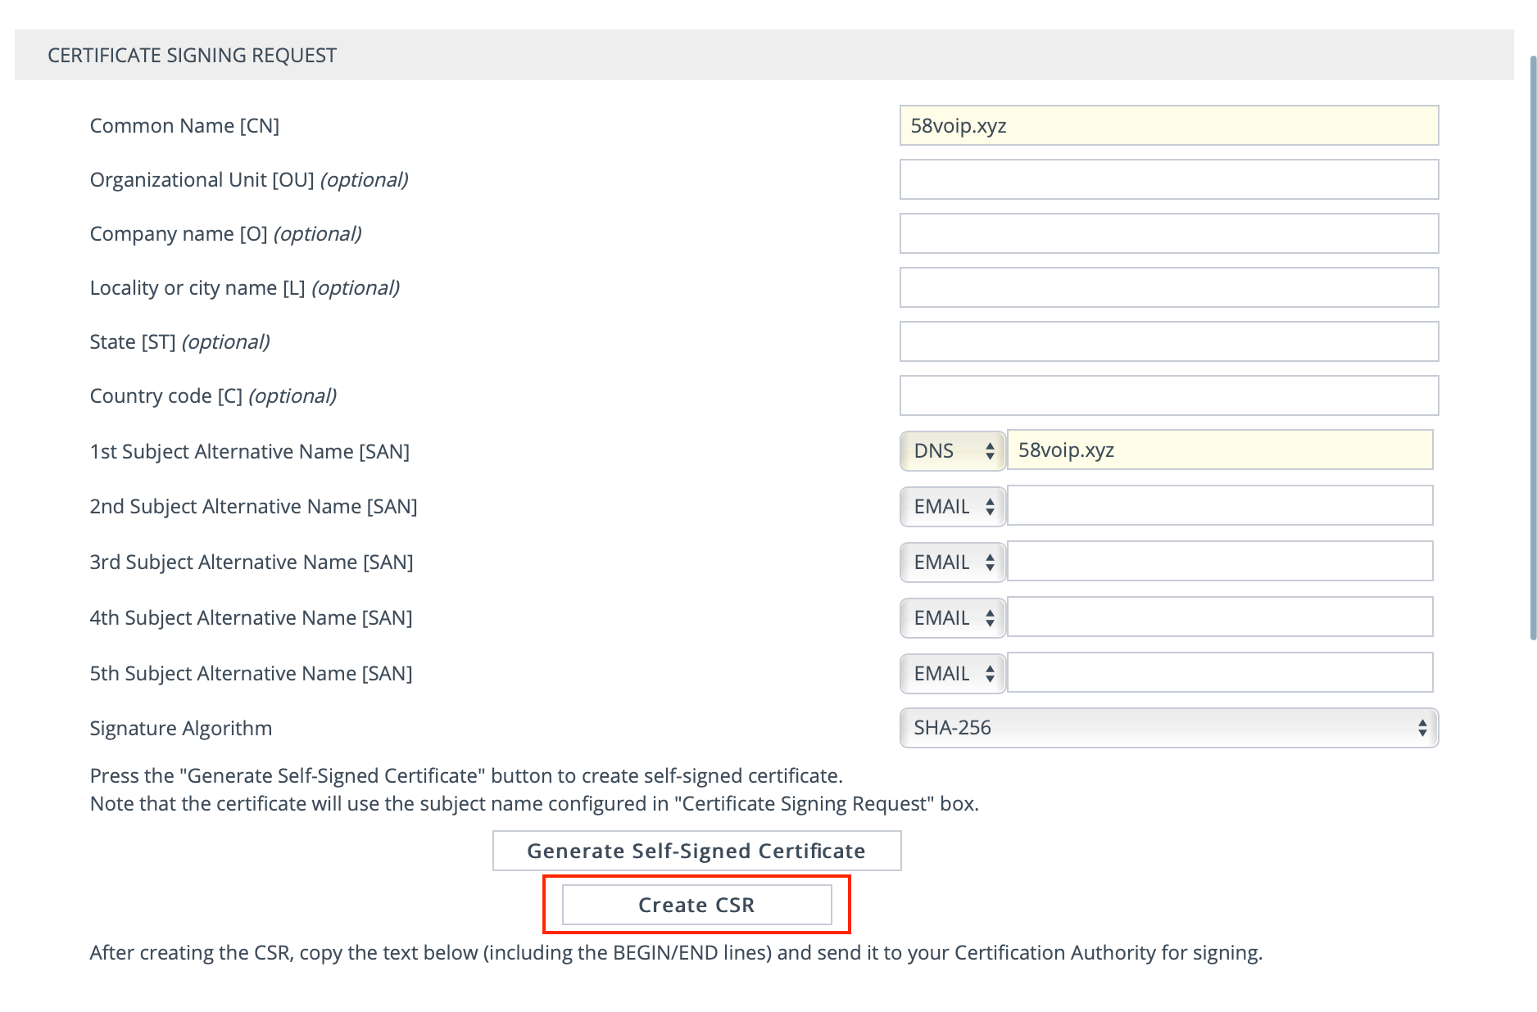This screenshot has width=1537, height=1012.
Task: Open the 5th SAN EMAIL type dropdown
Action: (x=952, y=674)
